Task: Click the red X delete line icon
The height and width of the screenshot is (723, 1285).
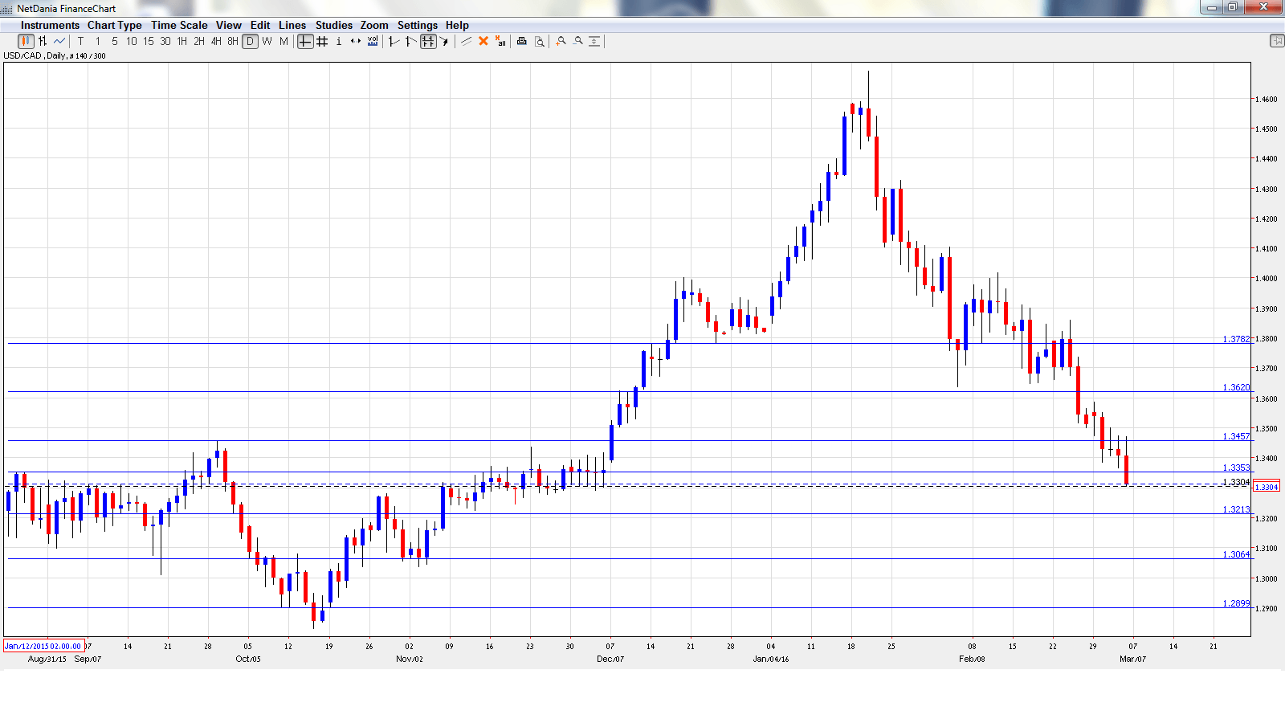Action: point(483,41)
